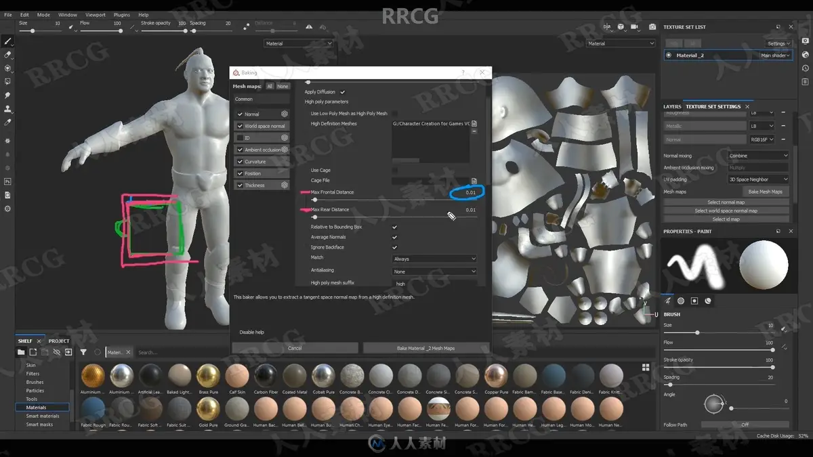Toggle the Curvature mesh map checkbox

[x=240, y=161]
